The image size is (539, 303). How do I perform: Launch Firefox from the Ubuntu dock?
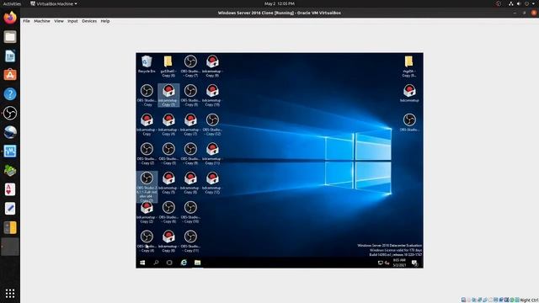(x=10, y=18)
